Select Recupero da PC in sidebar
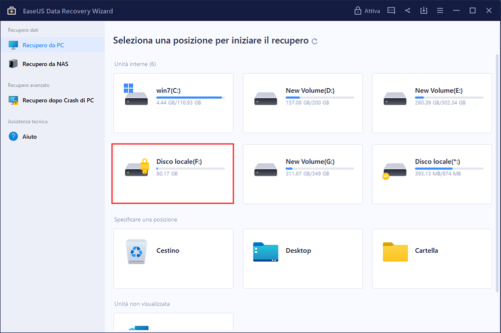Viewport: 501px width, 333px height. 53,45
